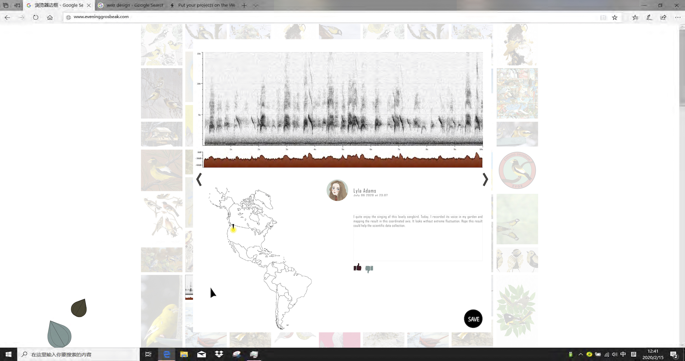Open the Share this page icon
Image resolution: width=685 pixels, height=361 pixels.
pyautogui.click(x=663, y=17)
